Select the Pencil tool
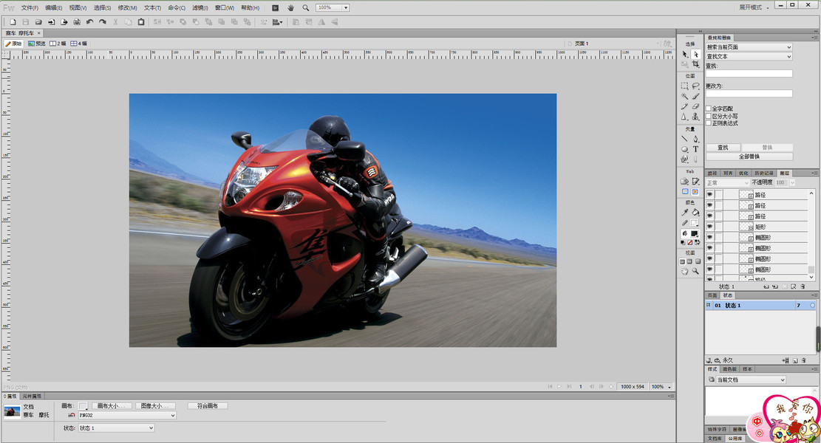Screen dimensions: 821x443 tap(684, 106)
